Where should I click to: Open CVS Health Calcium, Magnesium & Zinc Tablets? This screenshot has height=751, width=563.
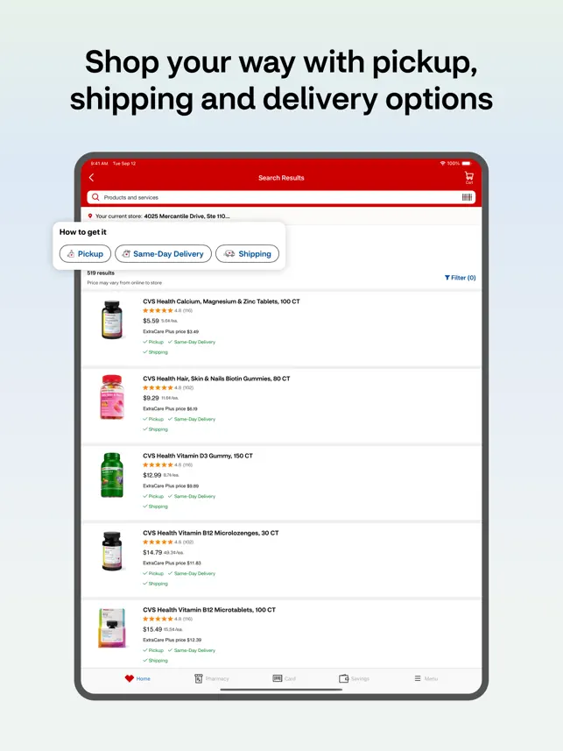222,301
